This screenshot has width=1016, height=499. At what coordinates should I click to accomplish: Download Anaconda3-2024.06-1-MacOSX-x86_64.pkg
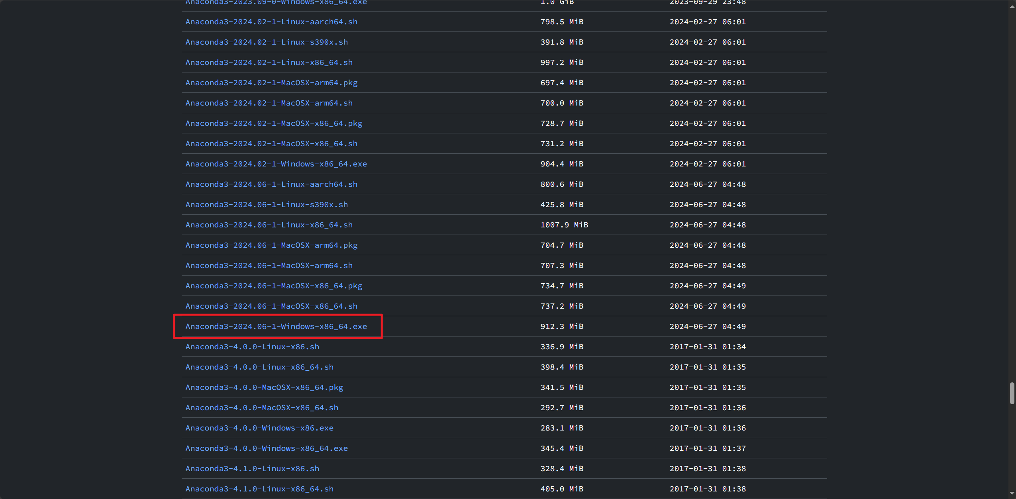[x=274, y=286]
